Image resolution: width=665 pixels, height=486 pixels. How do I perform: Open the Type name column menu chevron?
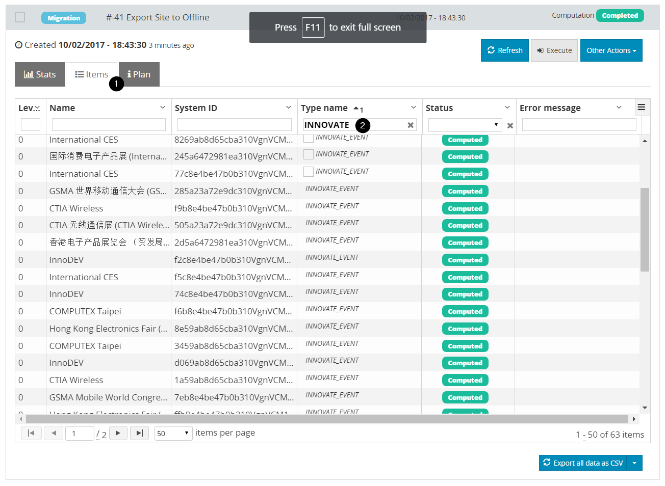click(x=414, y=107)
